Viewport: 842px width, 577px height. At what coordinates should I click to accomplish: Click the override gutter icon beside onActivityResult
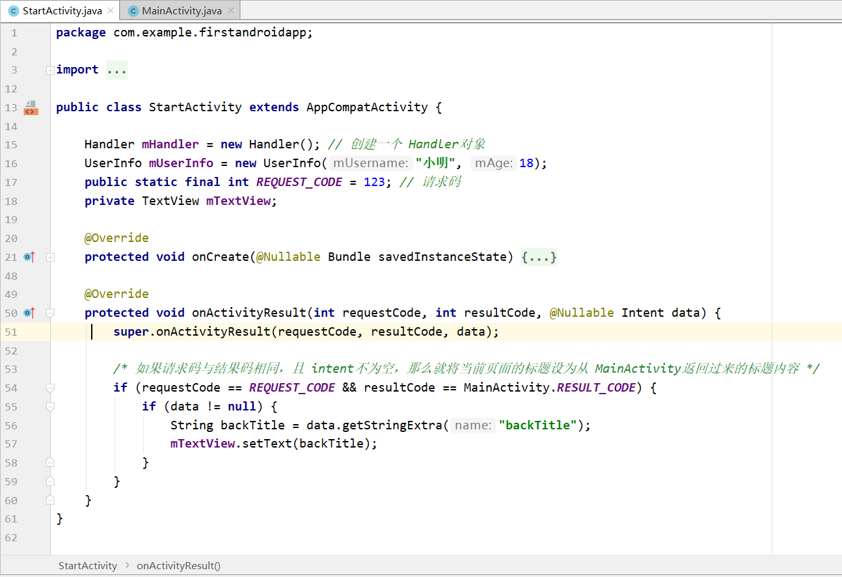click(29, 313)
